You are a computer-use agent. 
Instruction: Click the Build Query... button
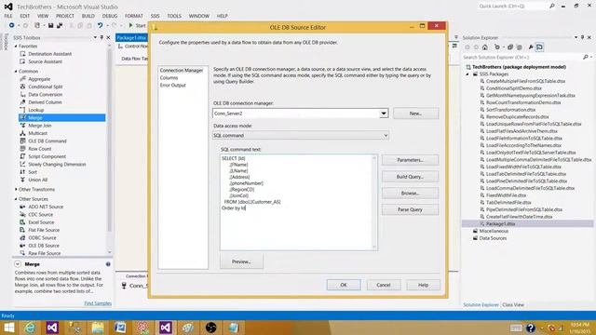410,177
